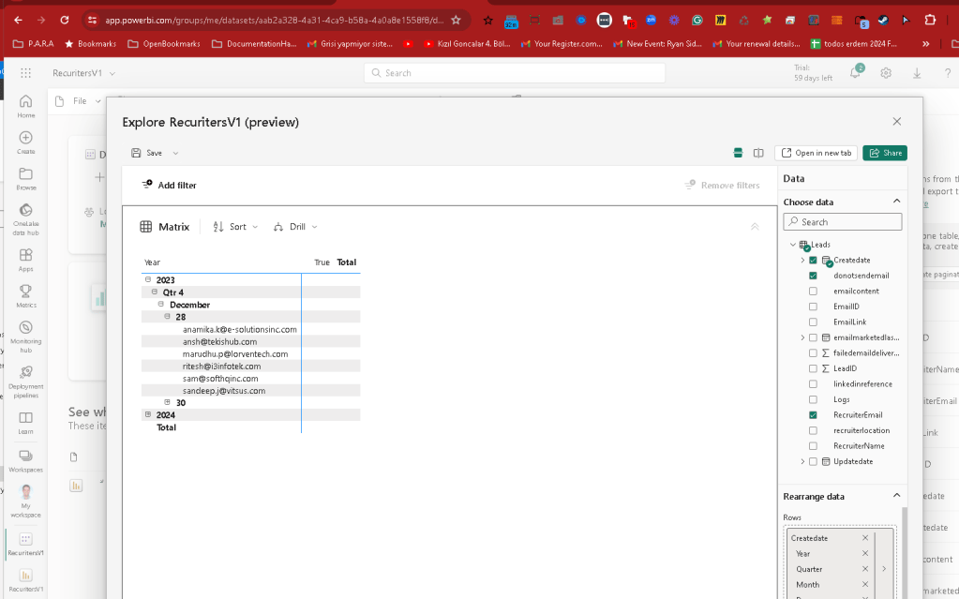Check the EmailLink field
This screenshot has width=959, height=599.
point(813,322)
